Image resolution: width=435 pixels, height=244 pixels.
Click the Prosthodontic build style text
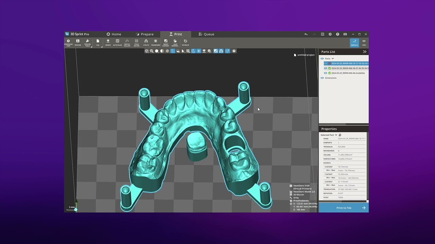301,201
